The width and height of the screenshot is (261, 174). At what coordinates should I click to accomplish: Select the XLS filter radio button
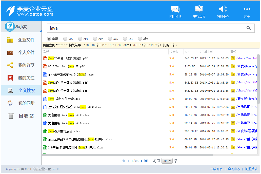click(110, 39)
